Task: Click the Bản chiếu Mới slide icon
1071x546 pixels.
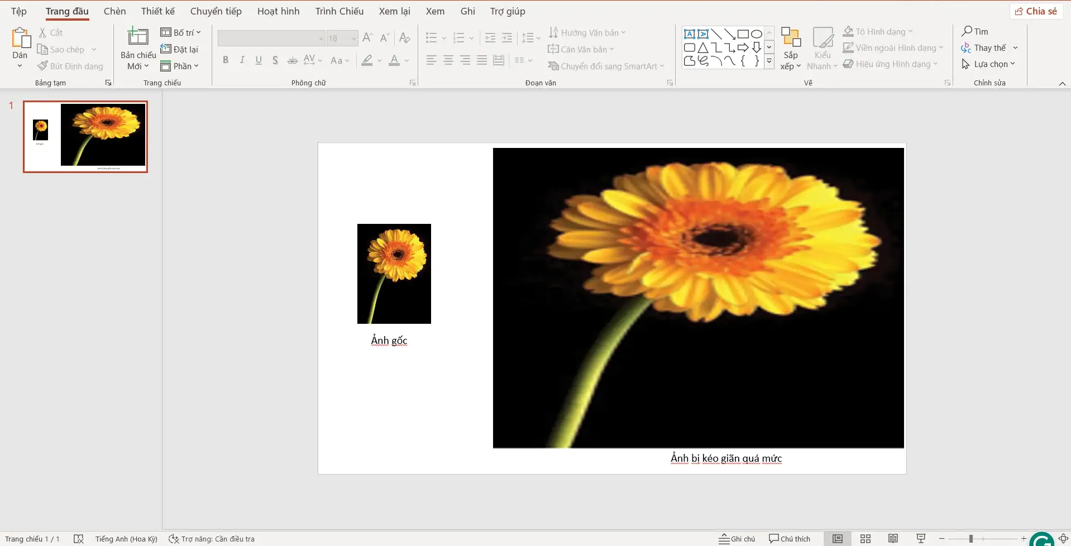Action: [138, 37]
